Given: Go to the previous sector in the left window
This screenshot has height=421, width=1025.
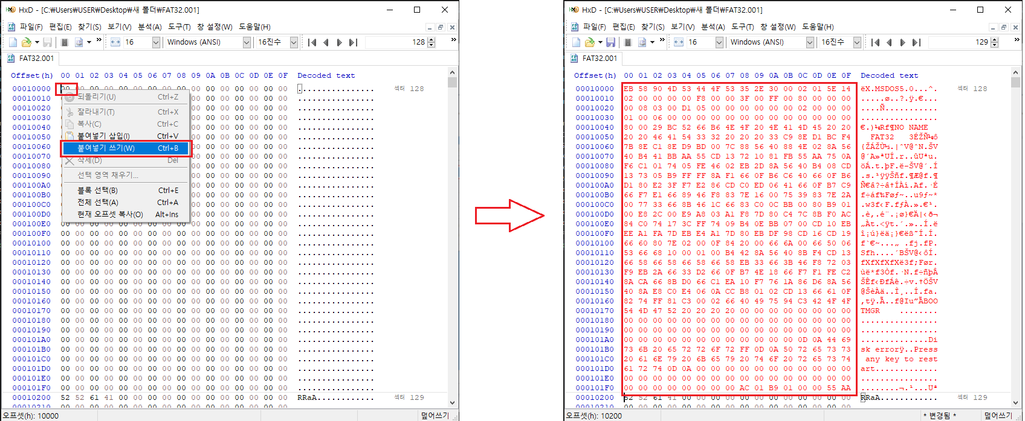Looking at the screenshot, I should coord(326,42).
